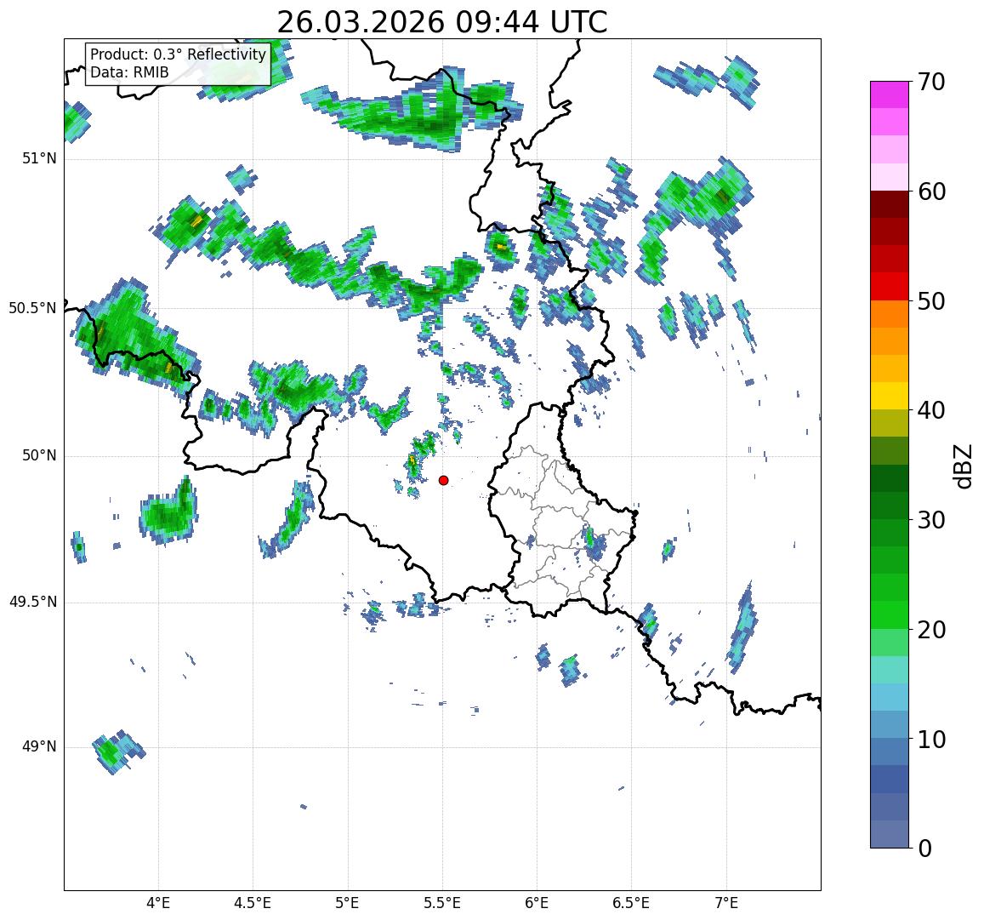
Task: Click the yellow 40 dBZ colorbar segment
Action: [890, 397]
